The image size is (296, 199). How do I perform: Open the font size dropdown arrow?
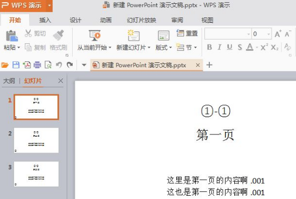tap(269, 34)
